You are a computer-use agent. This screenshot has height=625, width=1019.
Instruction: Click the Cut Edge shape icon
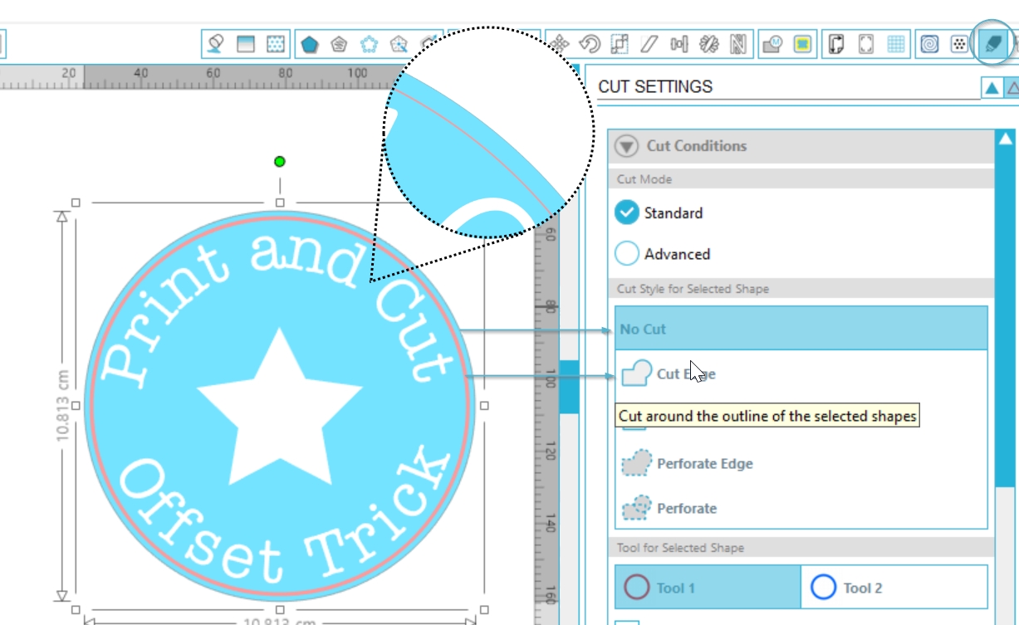click(x=636, y=374)
